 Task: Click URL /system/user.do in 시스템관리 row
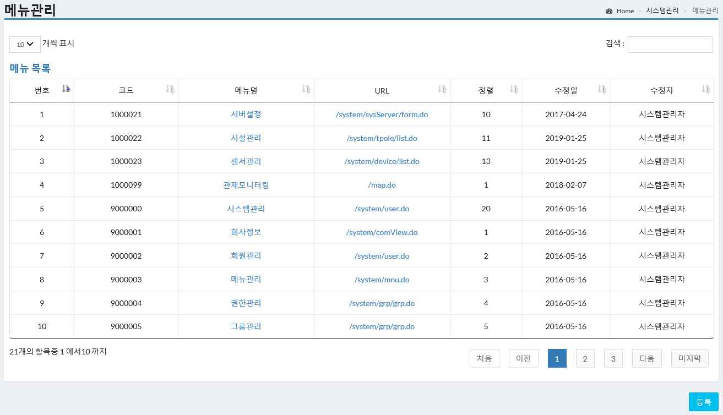pyautogui.click(x=382, y=209)
